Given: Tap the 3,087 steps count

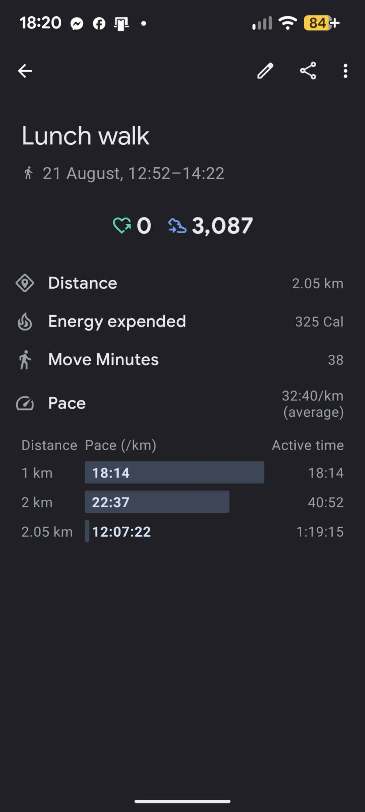Looking at the screenshot, I should tap(222, 226).
